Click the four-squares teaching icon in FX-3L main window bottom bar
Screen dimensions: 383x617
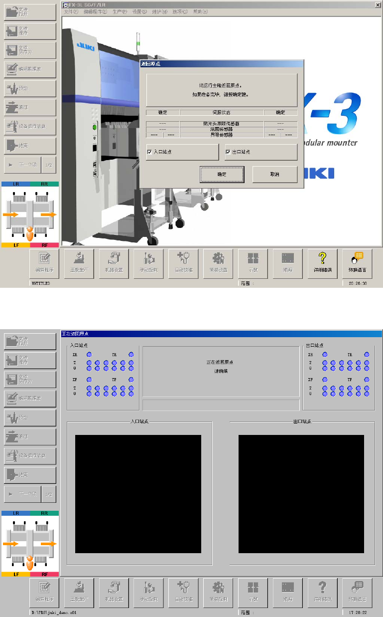tap(253, 265)
